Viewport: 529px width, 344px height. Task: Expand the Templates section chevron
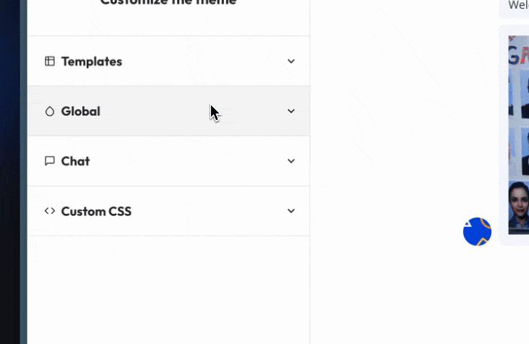(x=291, y=61)
